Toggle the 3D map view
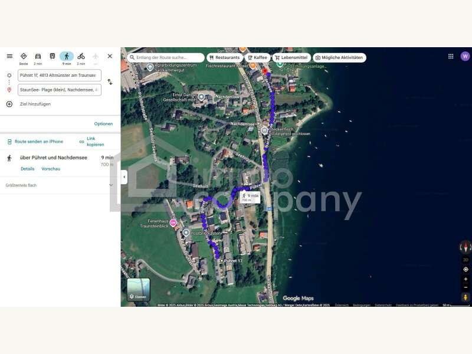 pyautogui.click(x=466, y=260)
